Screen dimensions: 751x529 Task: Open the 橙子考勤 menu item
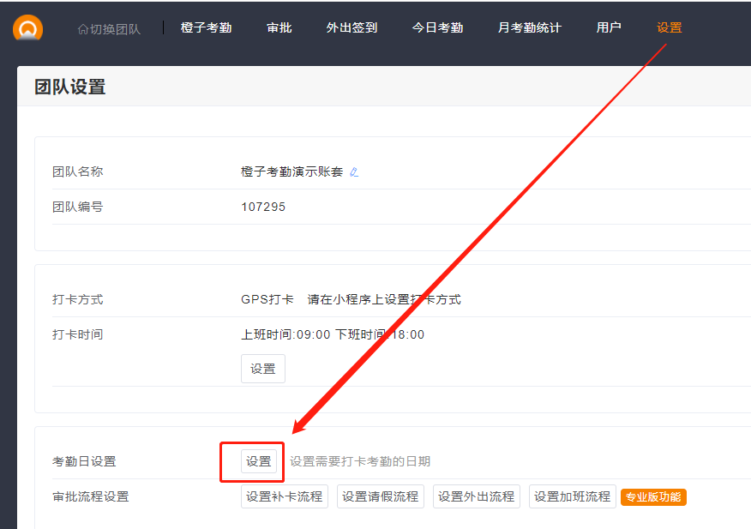(x=206, y=27)
